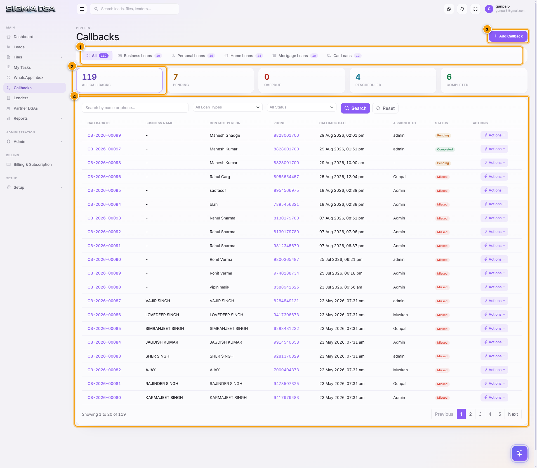This screenshot has width=537, height=468.
Task: Click the Sigma DSA logo
Action: click(31, 9)
